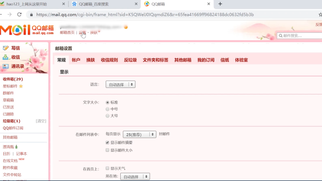This screenshot has height=181, width=322.
Task: Click the magnifier icon in the mail search box
Action: point(281,36)
